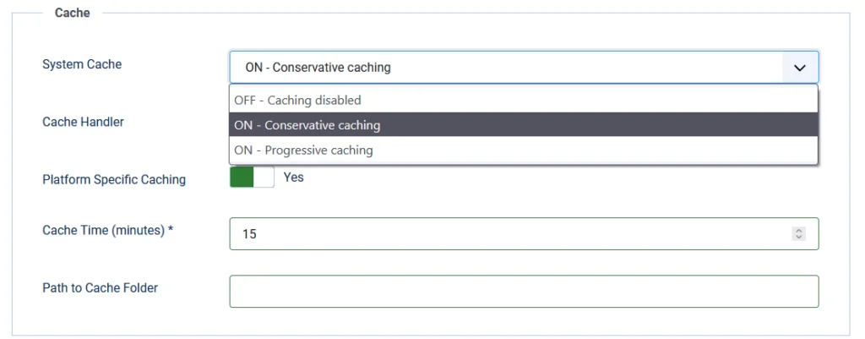Pick the highlighted "ON - Conservative caching" entry

coord(307,125)
